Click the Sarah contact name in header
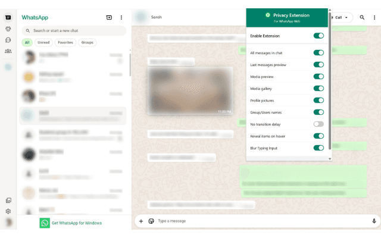 [156, 17]
